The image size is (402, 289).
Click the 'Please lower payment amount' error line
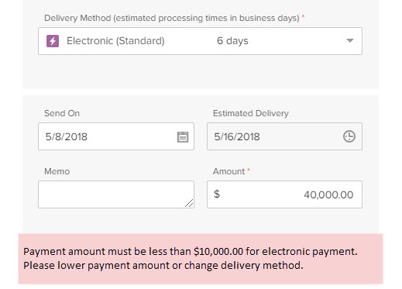163,266
